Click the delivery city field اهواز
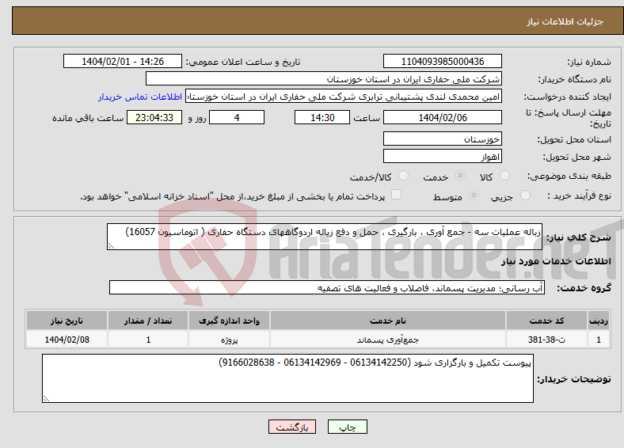The width and height of the screenshot is (624, 448). click(442, 157)
